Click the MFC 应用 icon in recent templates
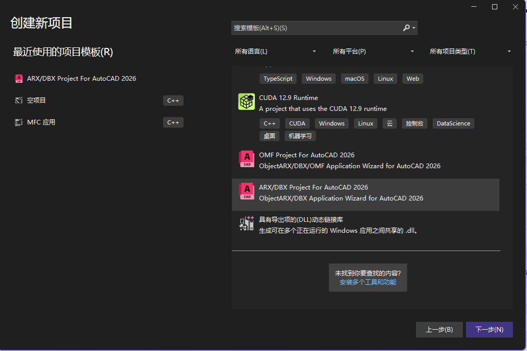 [19, 122]
